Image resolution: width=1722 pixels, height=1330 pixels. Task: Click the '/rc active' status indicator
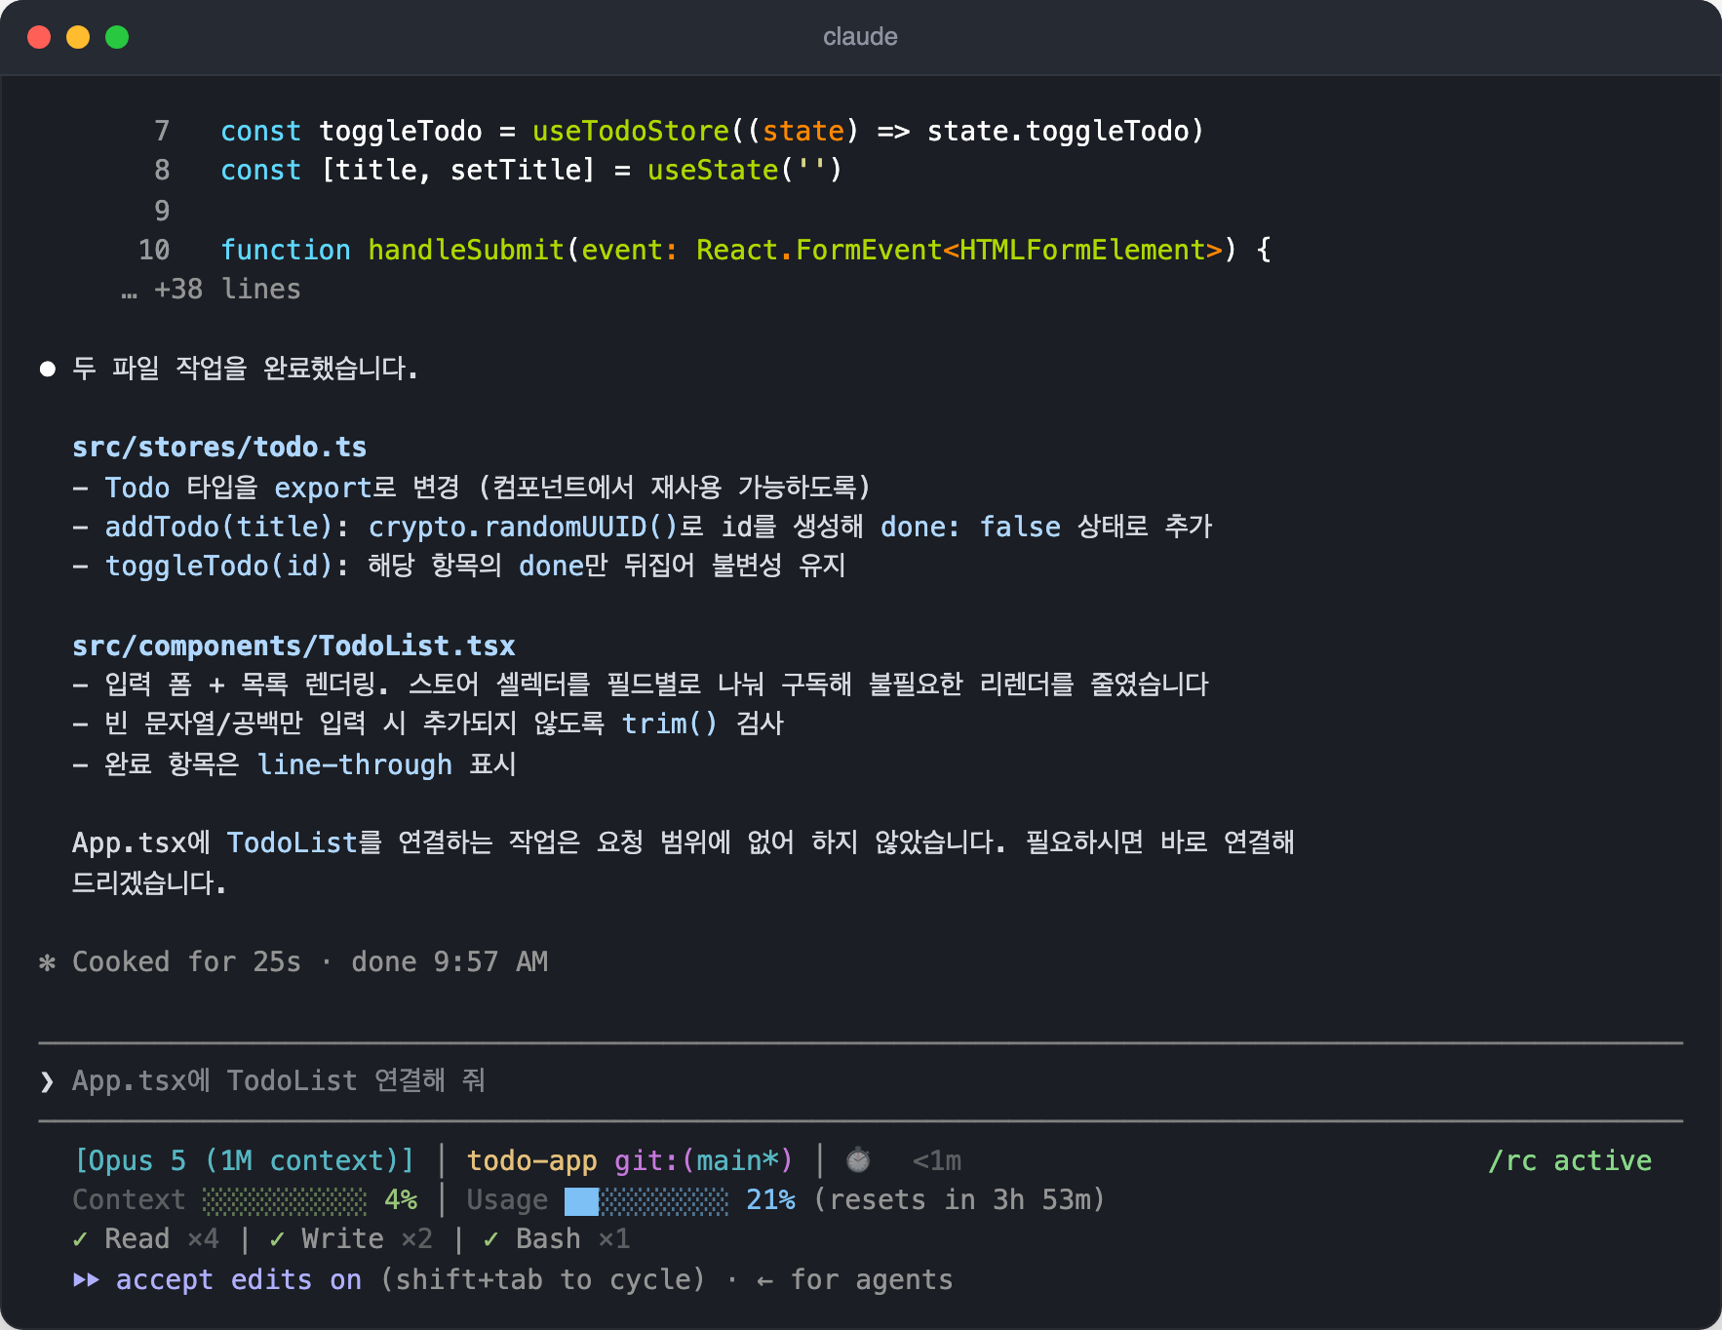[1570, 1160]
